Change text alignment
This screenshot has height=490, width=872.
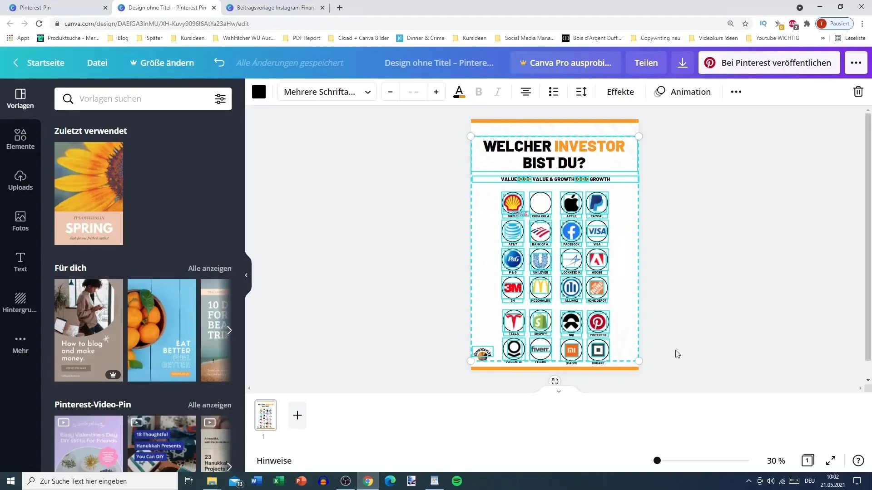[x=526, y=92]
